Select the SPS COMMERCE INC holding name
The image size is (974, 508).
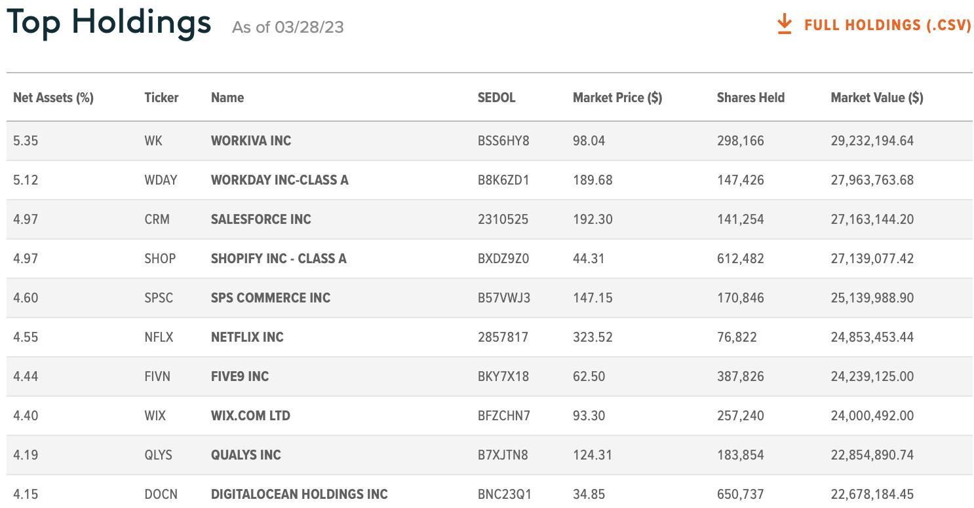pos(271,298)
